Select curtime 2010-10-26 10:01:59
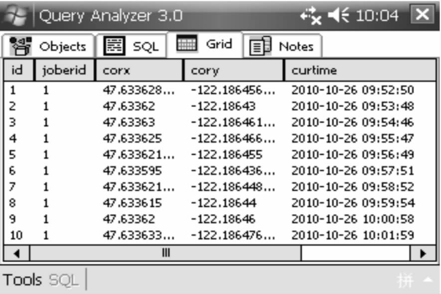Image resolution: width=441 pixels, height=294 pixels. (x=353, y=235)
